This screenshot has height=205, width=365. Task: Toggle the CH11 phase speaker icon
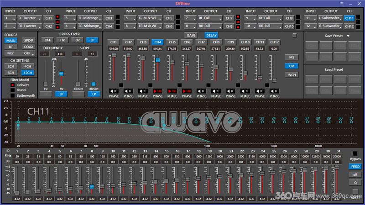260,91
